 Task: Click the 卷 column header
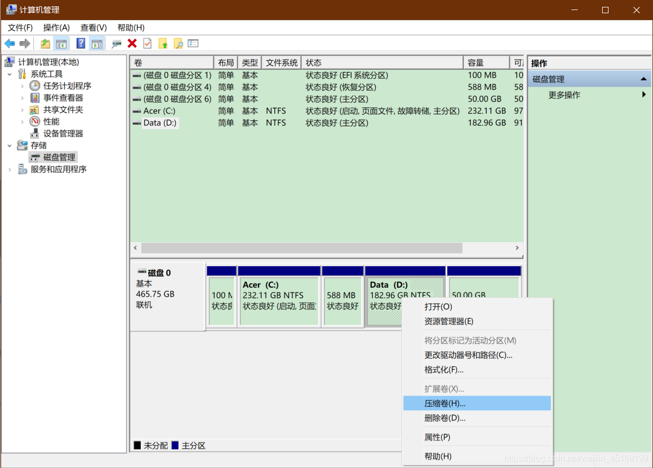coord(172,62)
